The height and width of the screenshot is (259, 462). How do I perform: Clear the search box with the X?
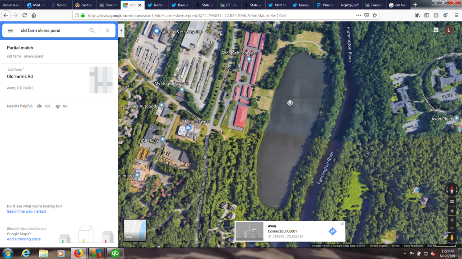pos(107,31)
